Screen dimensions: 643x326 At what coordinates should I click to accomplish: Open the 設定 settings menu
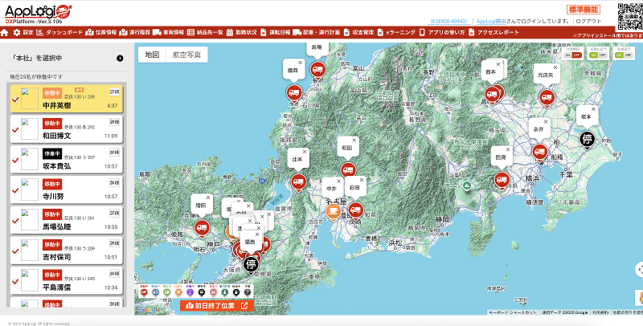[24, 32]
